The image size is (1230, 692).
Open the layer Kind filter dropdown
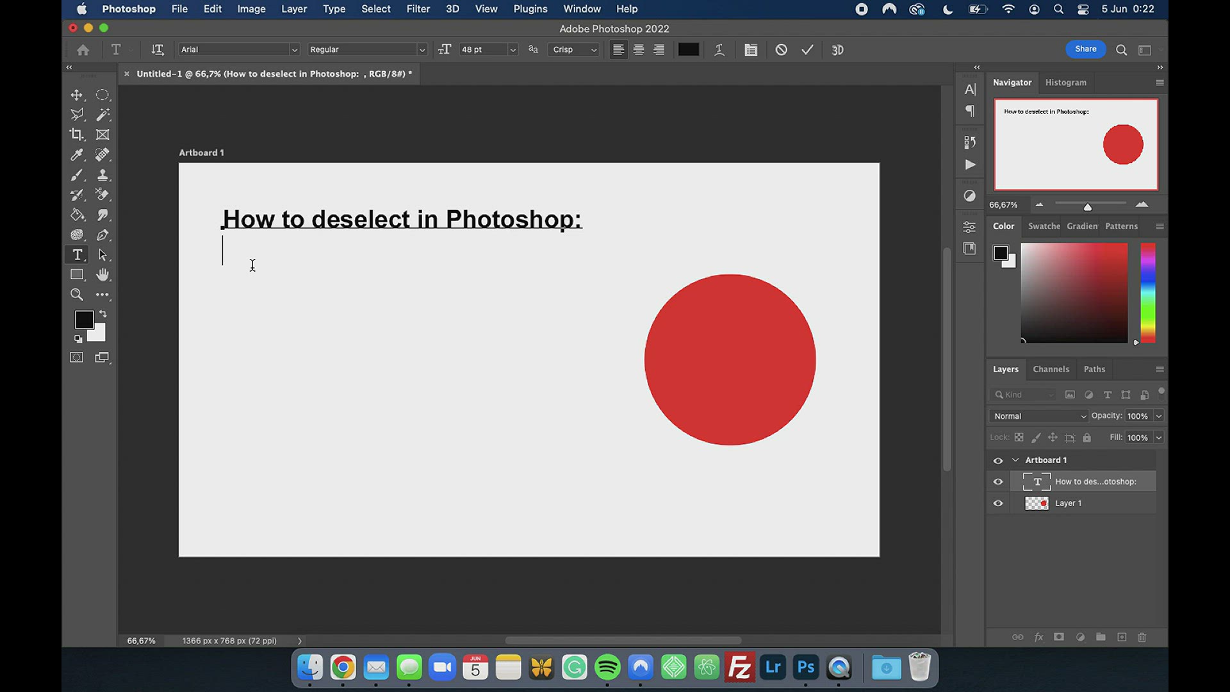pos(1022,395)
